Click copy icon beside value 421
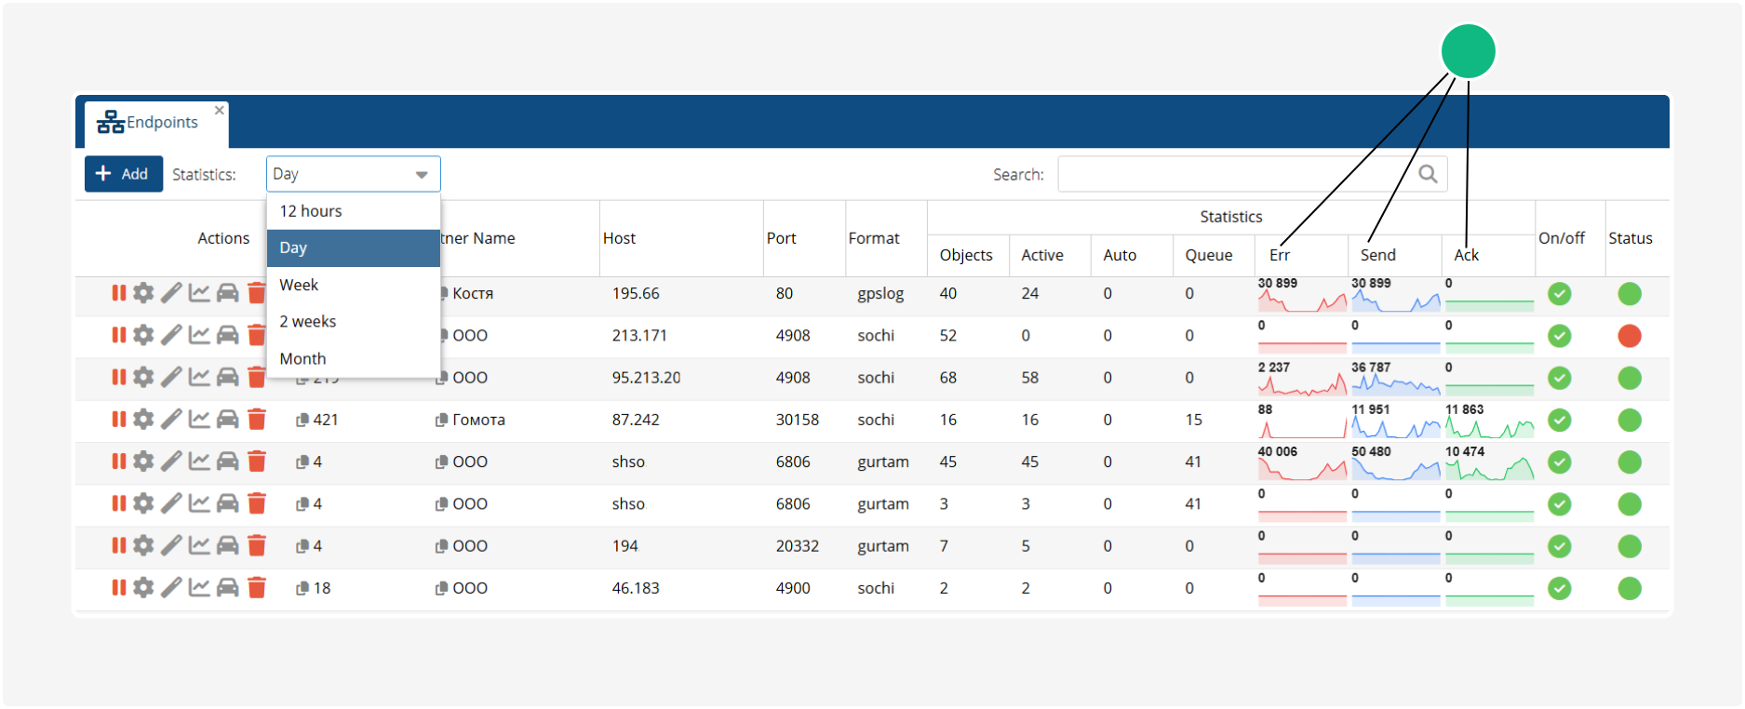 tap(302, 420)
